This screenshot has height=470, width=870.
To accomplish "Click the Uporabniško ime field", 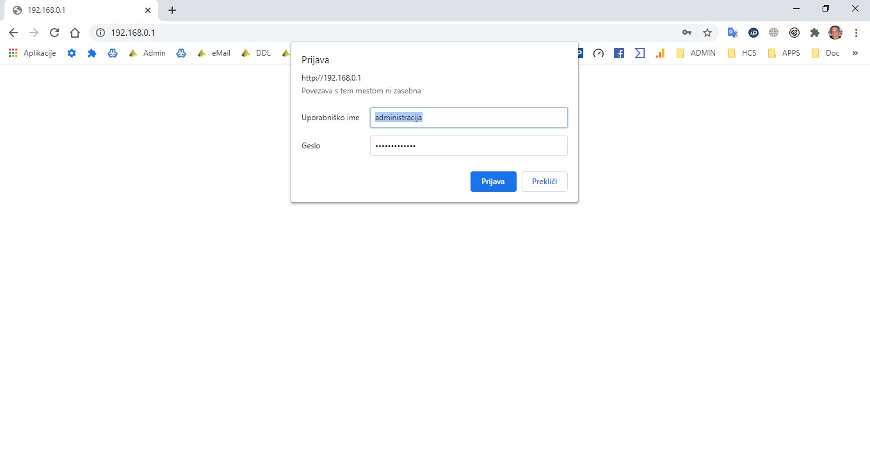I will pos(469,118).
